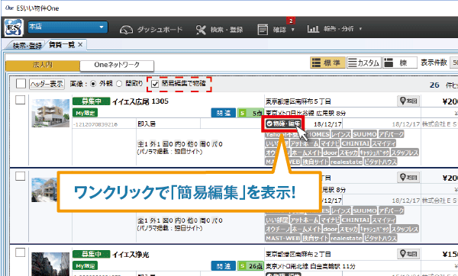Click the ホームメイト tag in the second listing
This screenshot has width=458, height=276.
click(306, 229)
